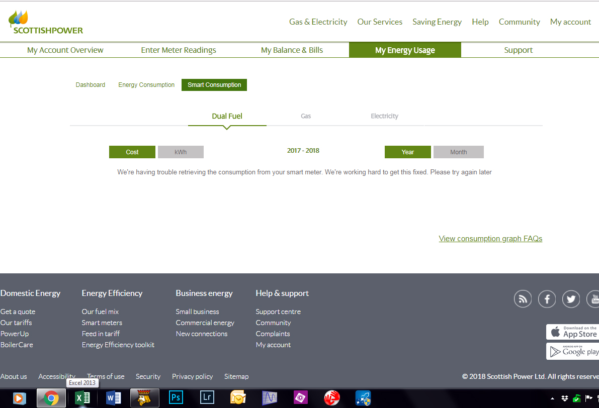
Task: Open the media player taskbar icon
Action: click(20, 398)
